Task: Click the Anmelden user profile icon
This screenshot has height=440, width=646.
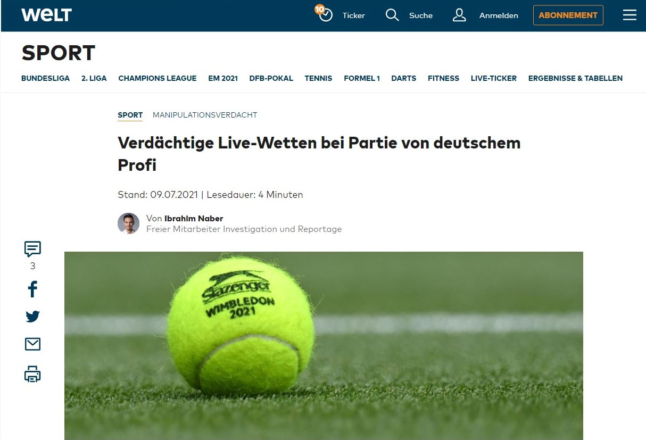Action: pyautogui.click(x=459, y=15)
